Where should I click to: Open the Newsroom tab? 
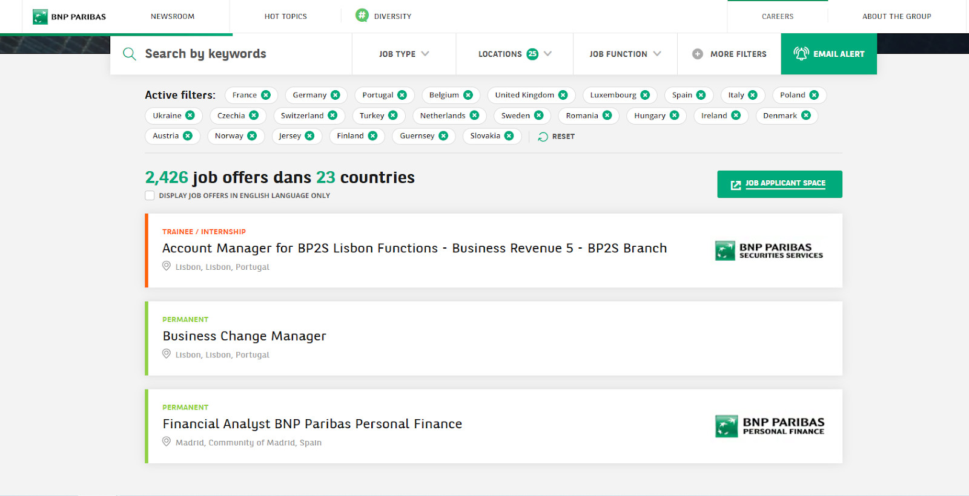click(173, 16)
